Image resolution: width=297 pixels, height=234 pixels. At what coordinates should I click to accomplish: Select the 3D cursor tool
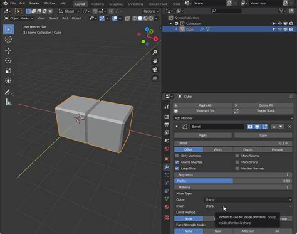click(x=8, y=39)
